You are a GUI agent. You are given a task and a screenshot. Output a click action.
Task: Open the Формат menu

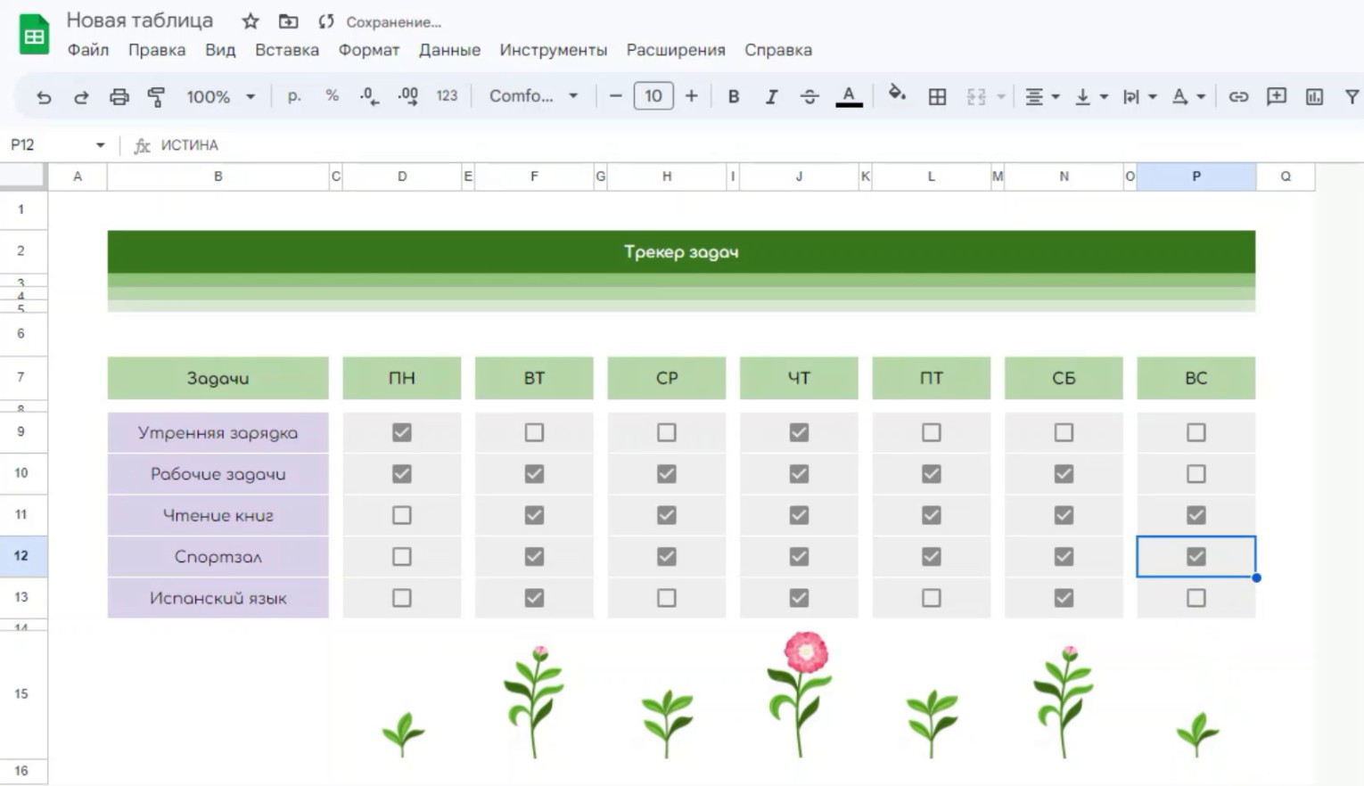pyautogui.click(x=369, y=50)
